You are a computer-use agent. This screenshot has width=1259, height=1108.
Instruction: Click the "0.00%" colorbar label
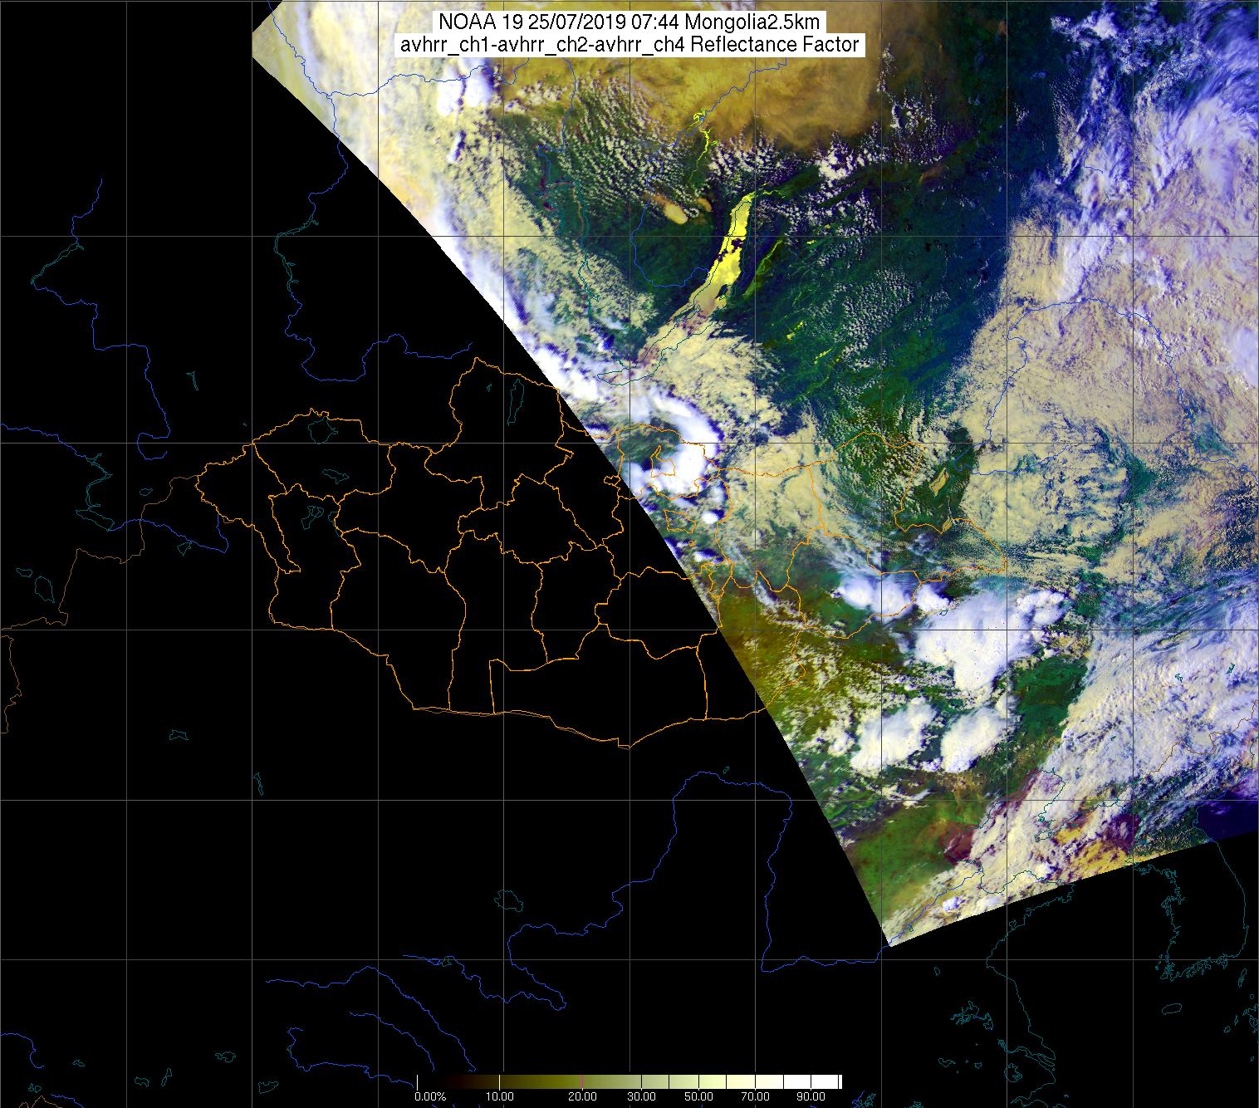[x=430, y=1096]
